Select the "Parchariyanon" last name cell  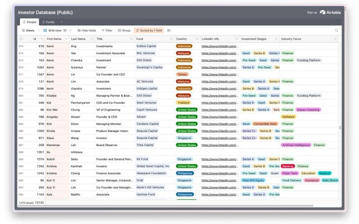pos(82,103)
